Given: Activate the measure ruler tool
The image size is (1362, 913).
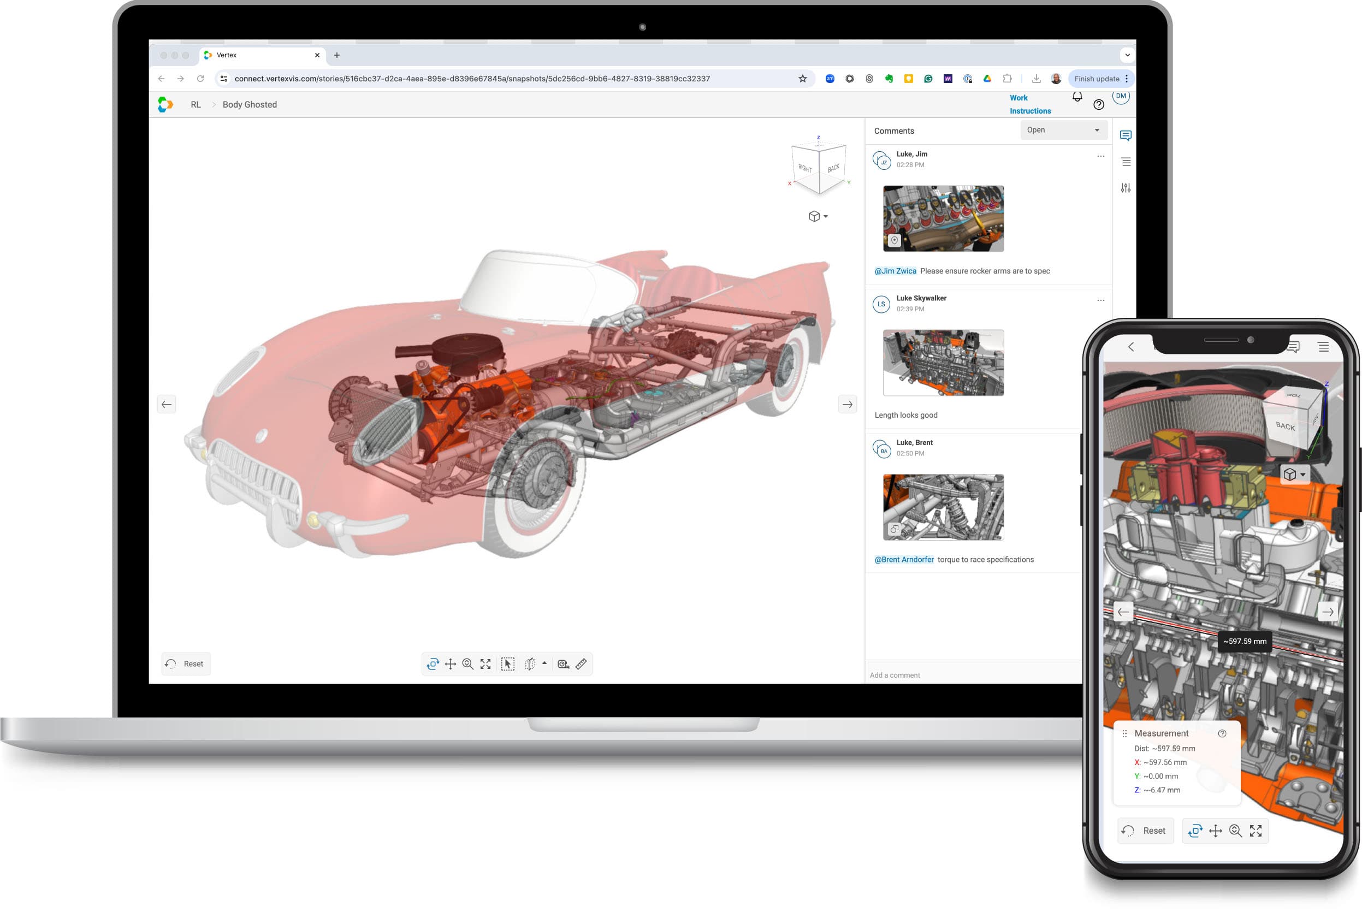Looking at the screenshot, I should pos(581,664).
